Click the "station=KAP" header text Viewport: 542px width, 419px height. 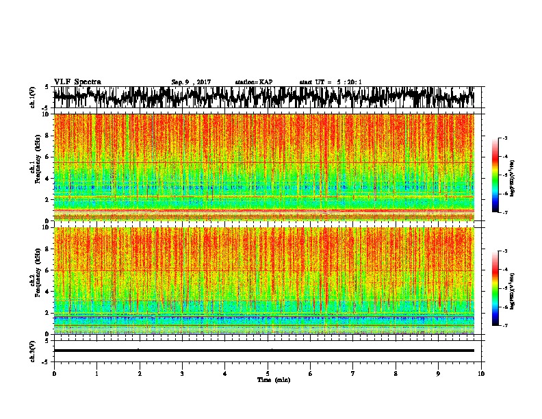click(x=254, y=82)
